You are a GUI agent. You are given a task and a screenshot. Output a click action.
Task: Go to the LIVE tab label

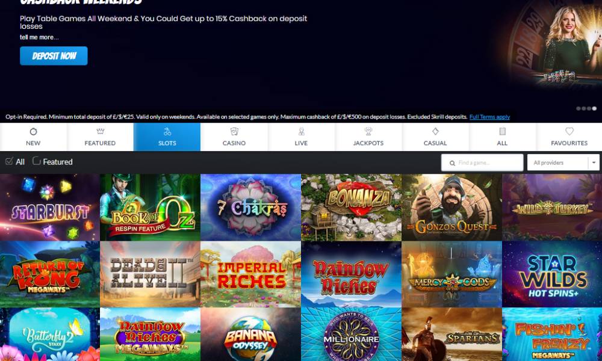[302, 143]
